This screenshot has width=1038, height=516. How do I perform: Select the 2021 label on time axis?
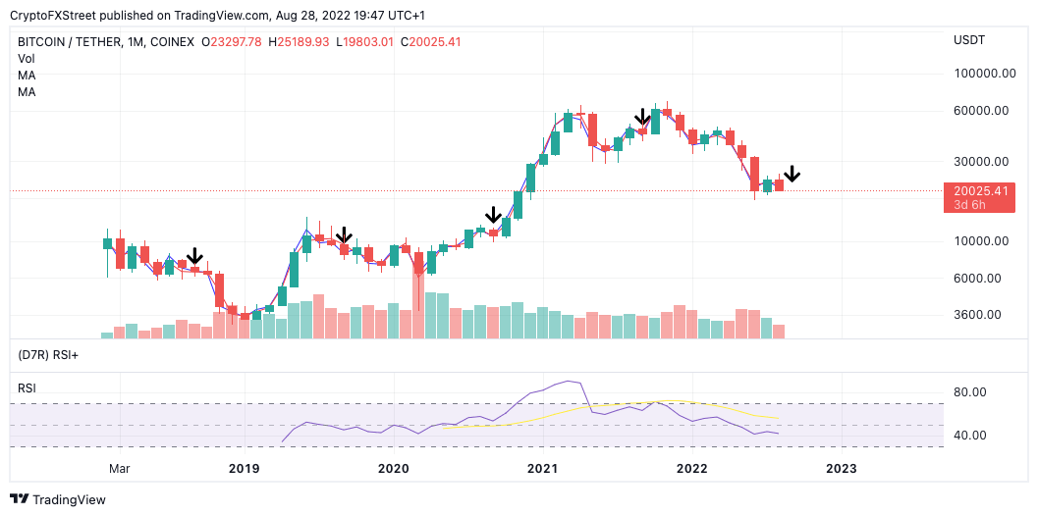point(542,469)
